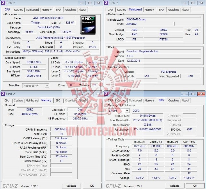Click the A880GZ model field
Screen dimensions: 206x189
pos(149,24)
